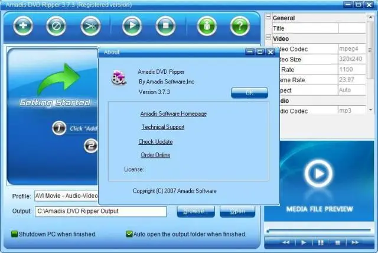This screenshot has width=378, height=253.
Task: Click the properties panel scroll-up arrow
Action: click(x=370, y=17)
